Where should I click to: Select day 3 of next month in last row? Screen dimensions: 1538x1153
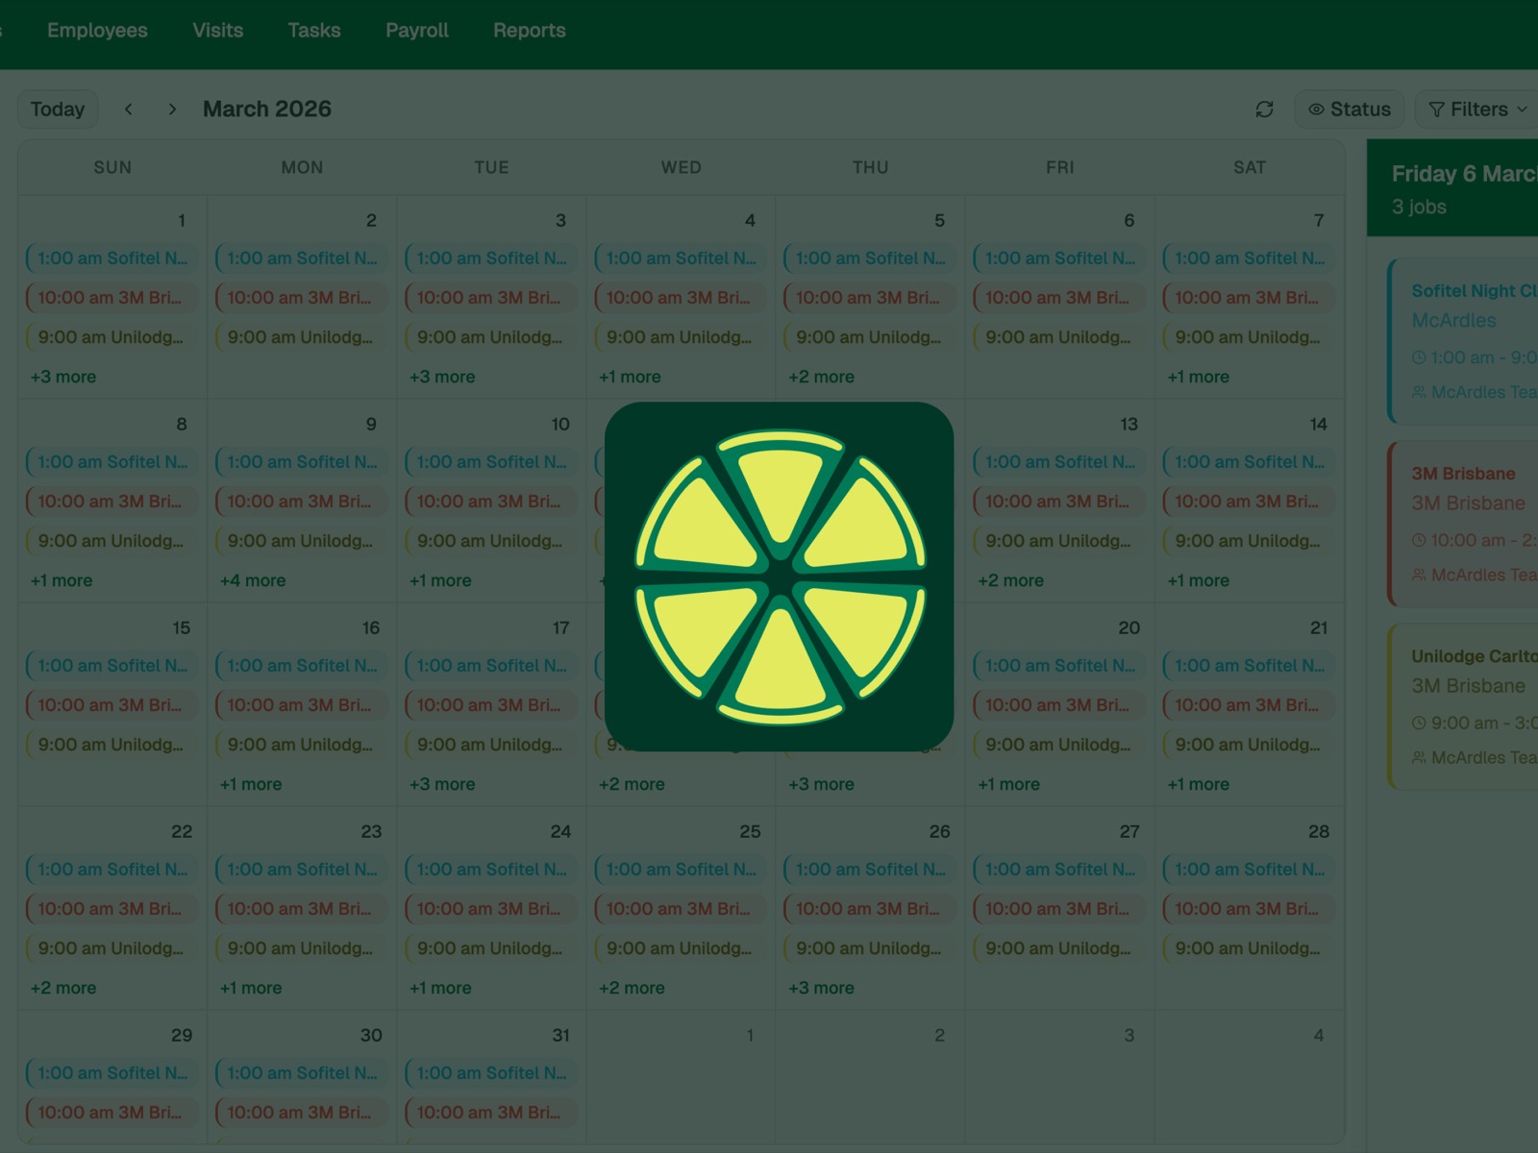pos(1129,1036)
